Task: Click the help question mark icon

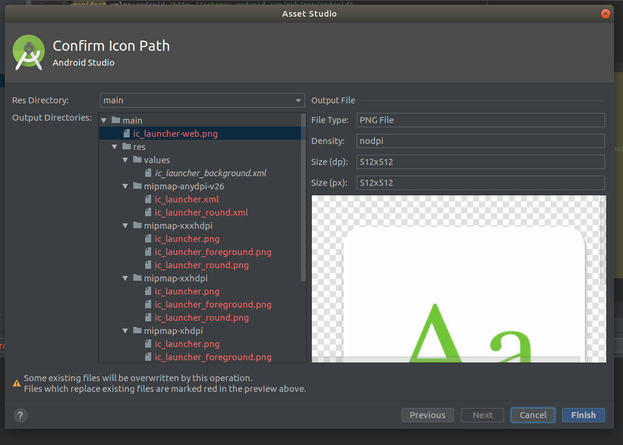Action: tap(20, 415)
